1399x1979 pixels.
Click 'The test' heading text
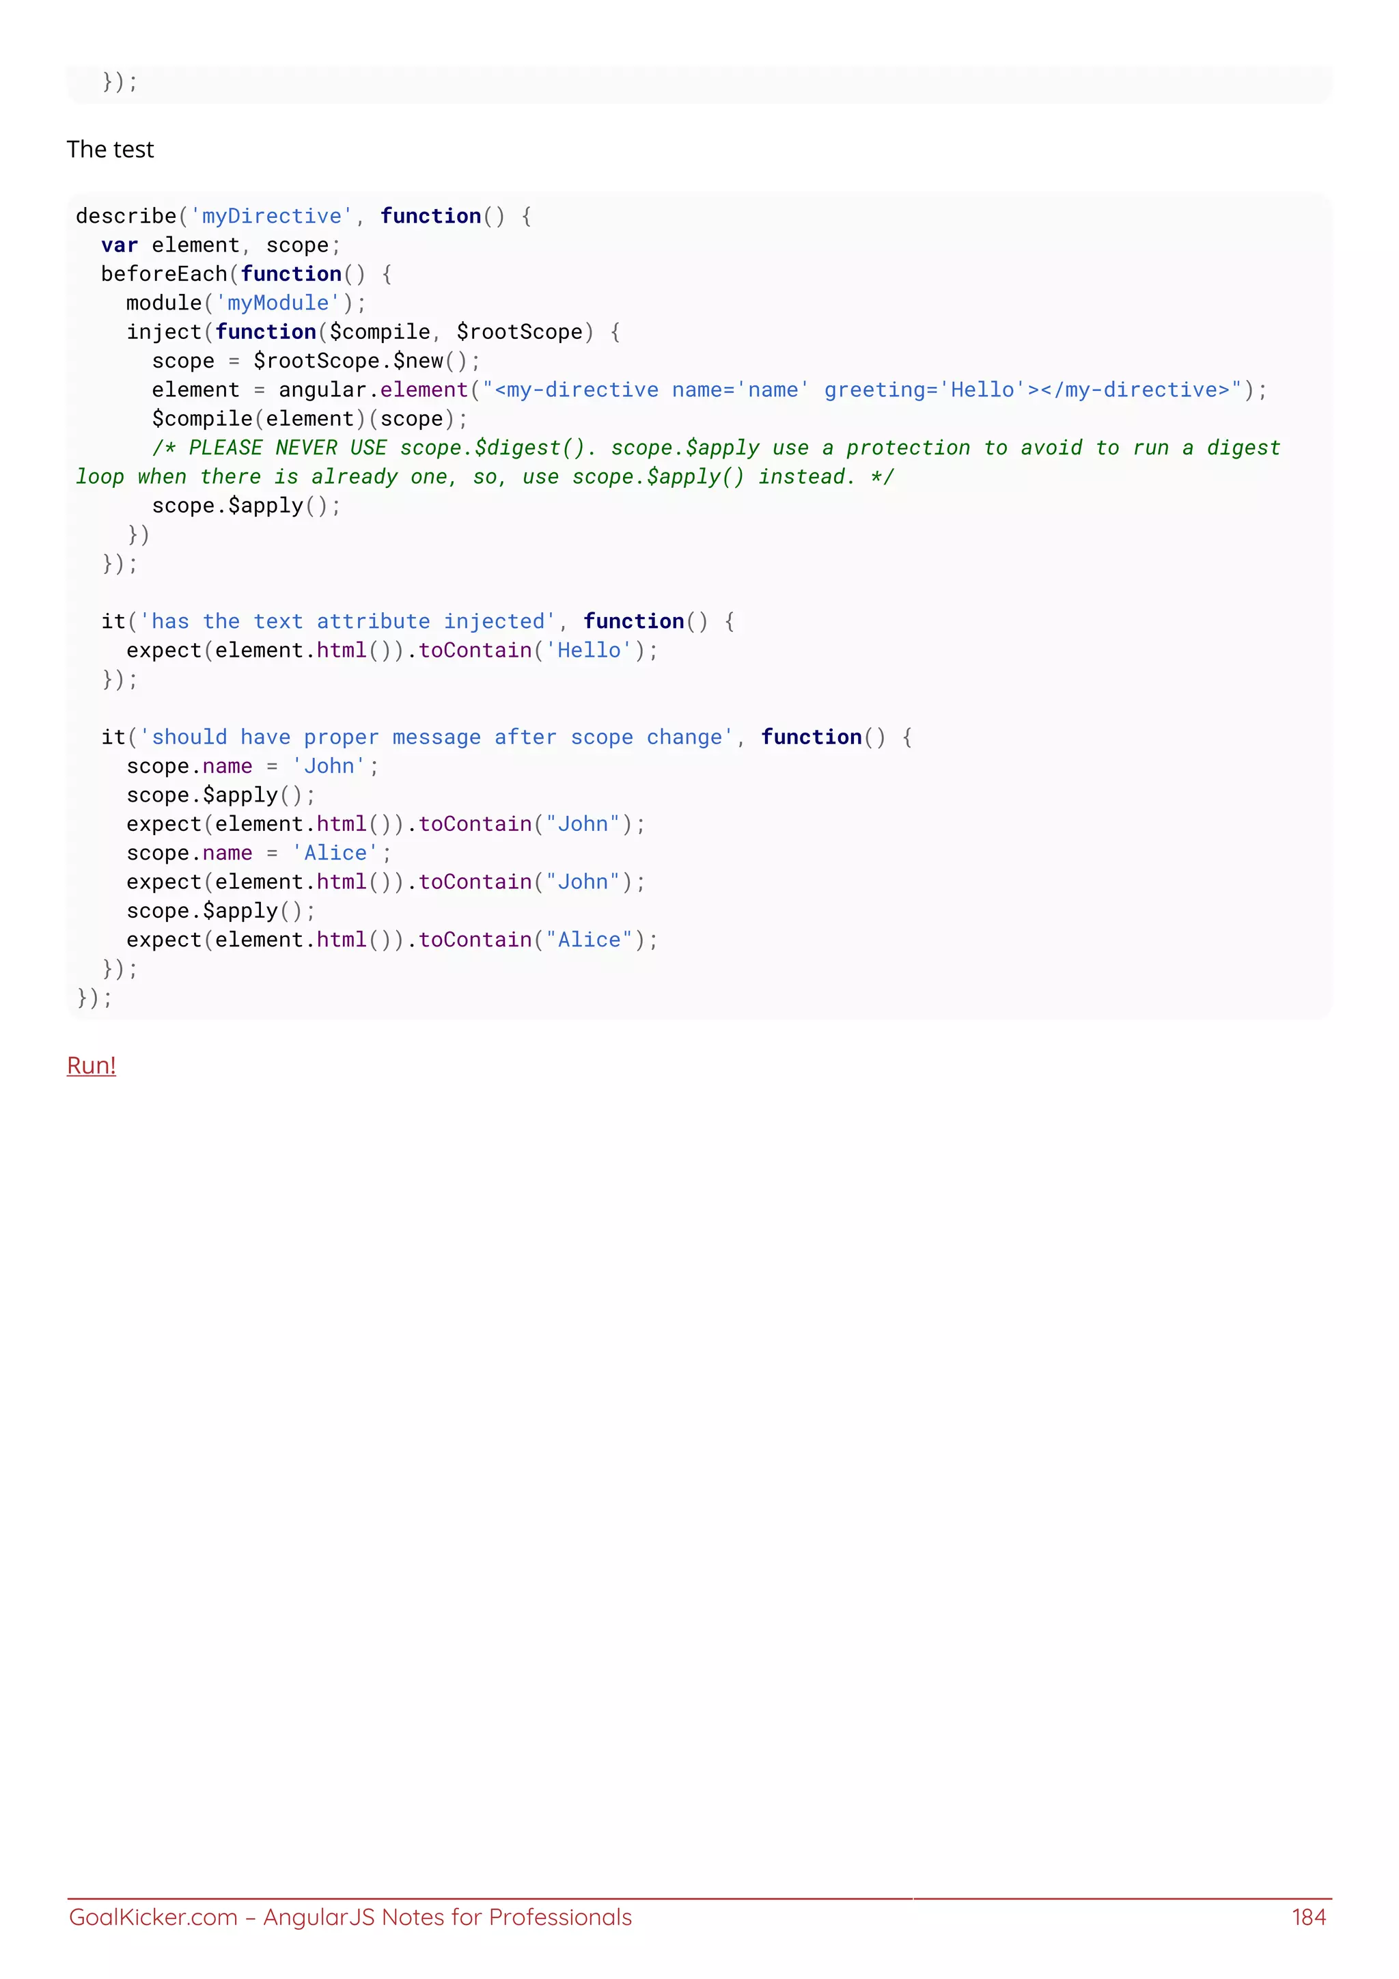[110, 149]
